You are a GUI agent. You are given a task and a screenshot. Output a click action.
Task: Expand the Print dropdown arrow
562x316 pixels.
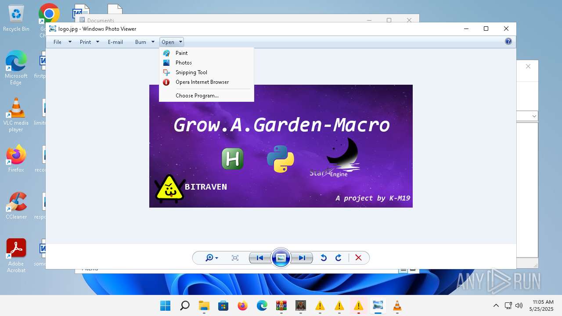97,42
